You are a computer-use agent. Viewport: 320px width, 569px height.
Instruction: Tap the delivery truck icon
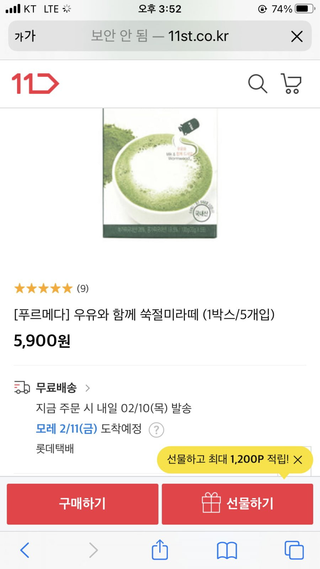[22, 387]
